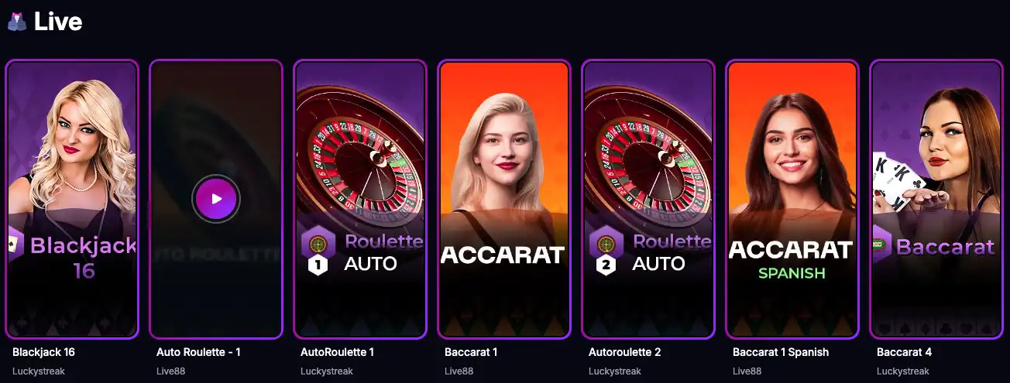Click the purple icon beside Baccarat 4 logo
Screen dimensions: 1010x383
point(882,246)
